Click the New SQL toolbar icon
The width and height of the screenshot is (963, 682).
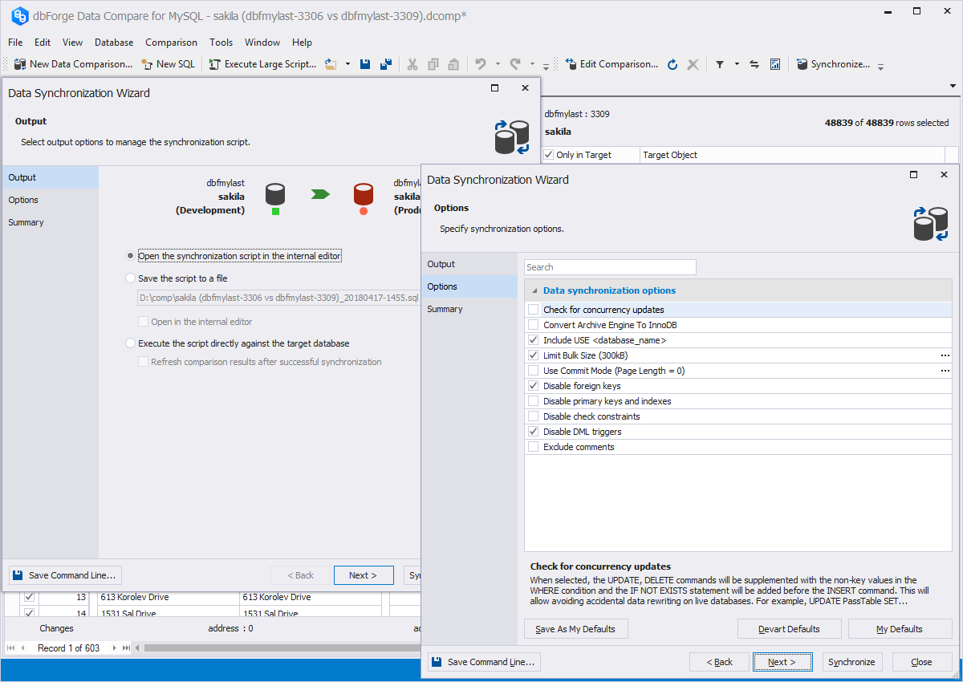pos(146,64)
